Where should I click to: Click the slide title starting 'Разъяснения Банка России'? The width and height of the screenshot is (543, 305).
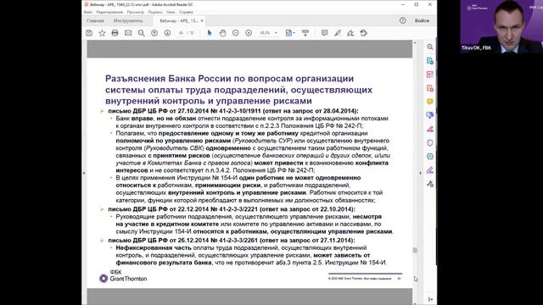click(238, 90)
